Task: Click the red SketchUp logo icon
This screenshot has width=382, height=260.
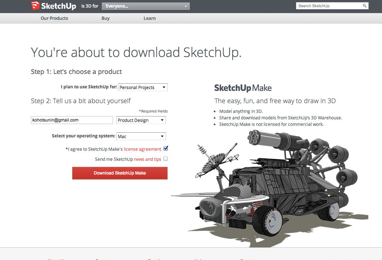Action: pyautogui.click(x=35, y=6)
